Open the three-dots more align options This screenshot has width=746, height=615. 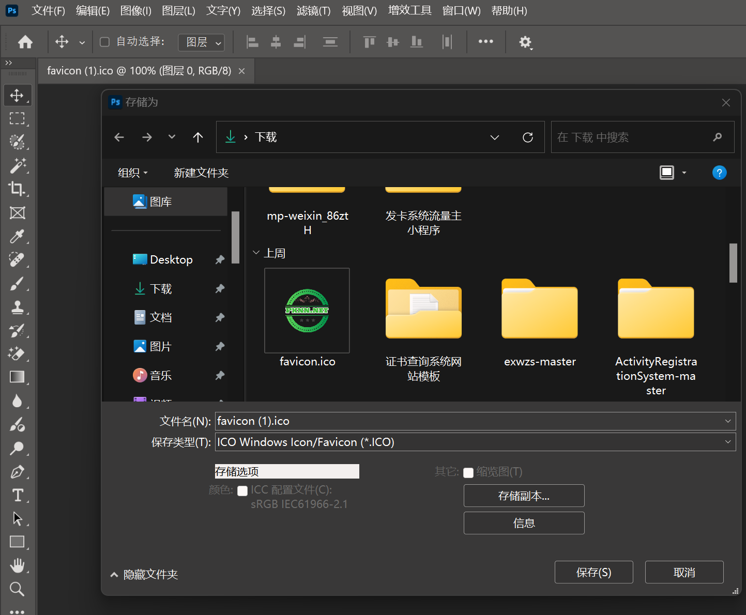point(486,41)
